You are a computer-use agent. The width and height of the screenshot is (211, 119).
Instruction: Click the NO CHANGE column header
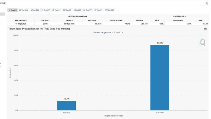pos(178,20)
